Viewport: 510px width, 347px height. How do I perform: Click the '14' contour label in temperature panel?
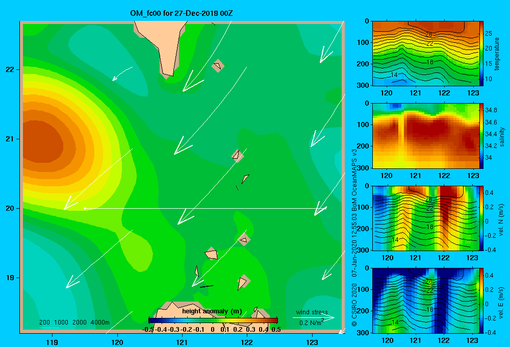(x=394, y=75)
